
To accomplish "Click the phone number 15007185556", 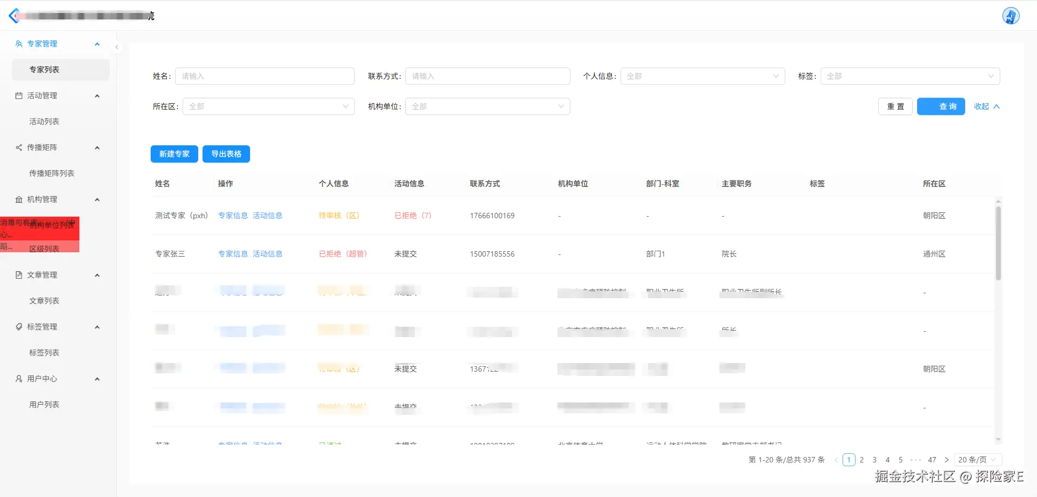I will click(x=492, y=254).
